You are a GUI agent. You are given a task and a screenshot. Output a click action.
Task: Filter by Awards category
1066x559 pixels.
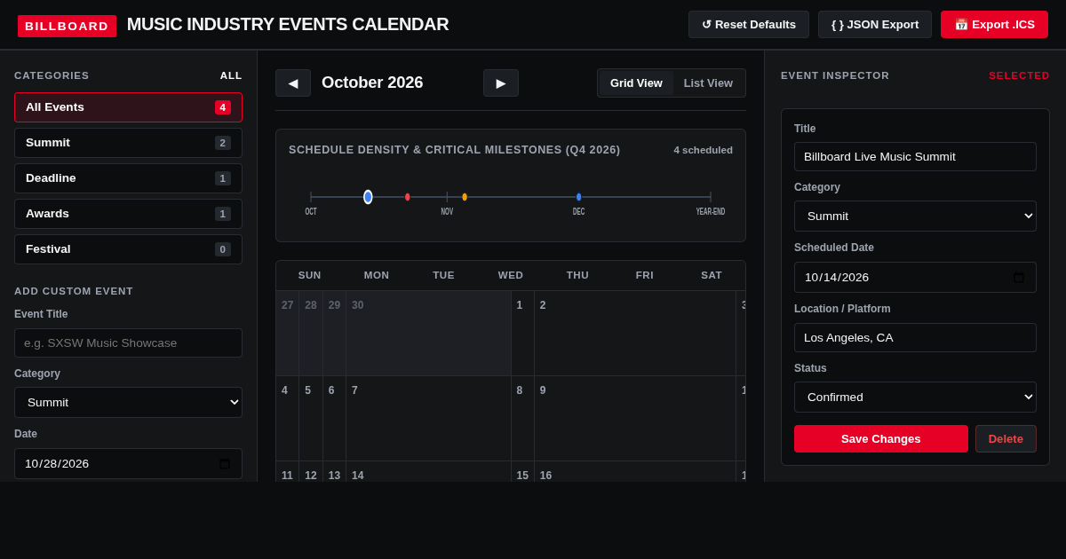128,214
